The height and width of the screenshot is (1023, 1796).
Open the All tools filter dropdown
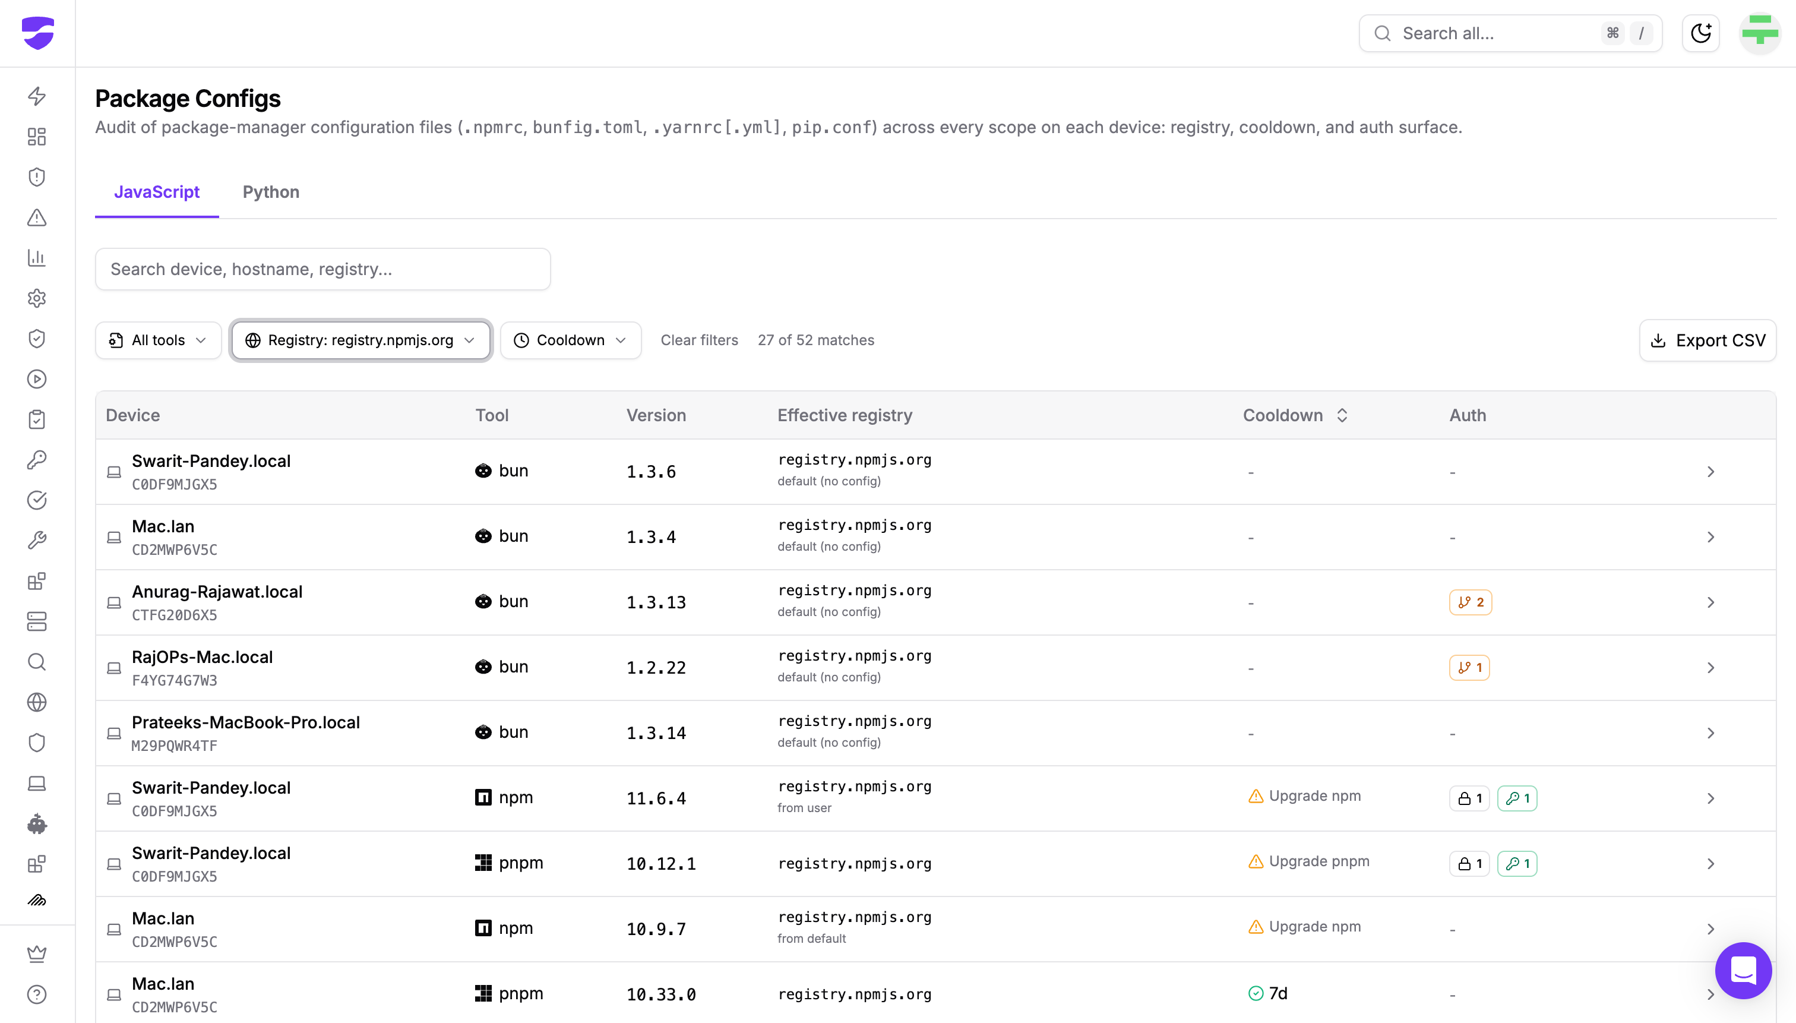coord(158,340)
